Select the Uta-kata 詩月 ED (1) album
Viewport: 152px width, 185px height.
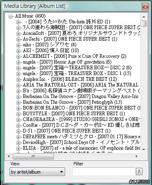tap(68, 22)
